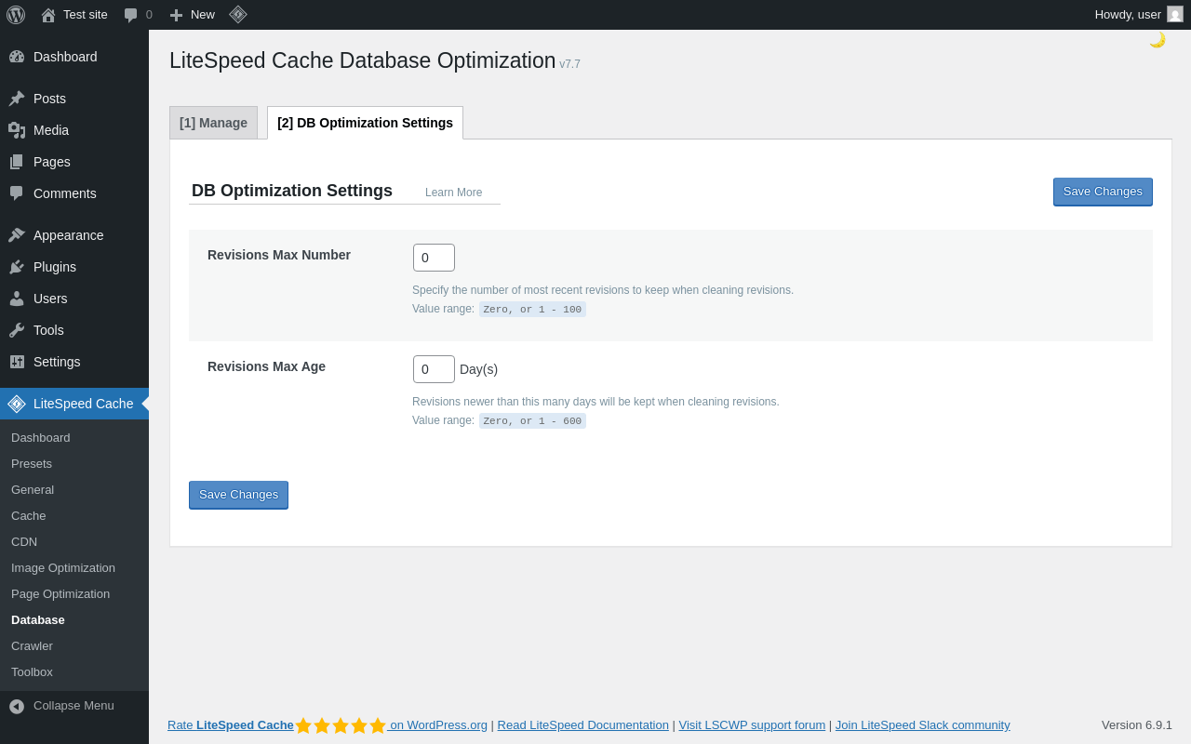This screenshot has width=1191, height=744.
Task: Open the CDN submenu item
Action: pos(74,542)
